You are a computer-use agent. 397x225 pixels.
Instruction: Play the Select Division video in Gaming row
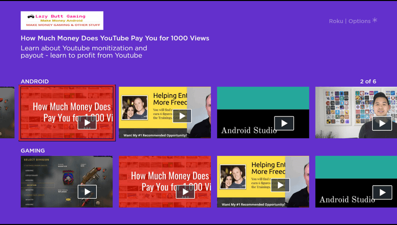[x=87, y=192]
